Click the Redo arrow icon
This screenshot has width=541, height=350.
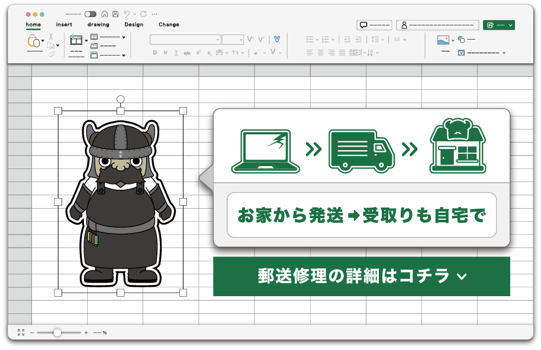pos(143,14)
